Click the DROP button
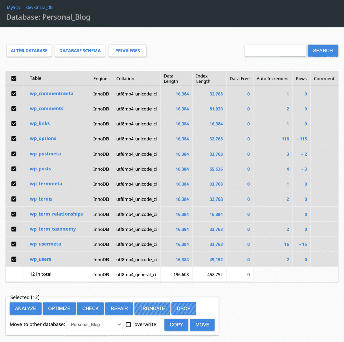 coord(183,308)
